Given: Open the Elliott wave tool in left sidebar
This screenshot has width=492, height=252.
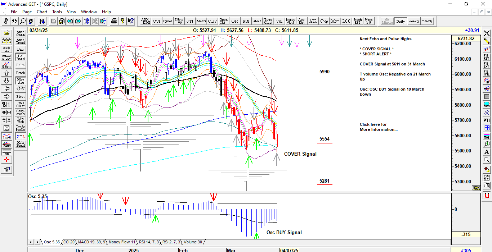Looking at the screenshot, I should click(6, 65).
